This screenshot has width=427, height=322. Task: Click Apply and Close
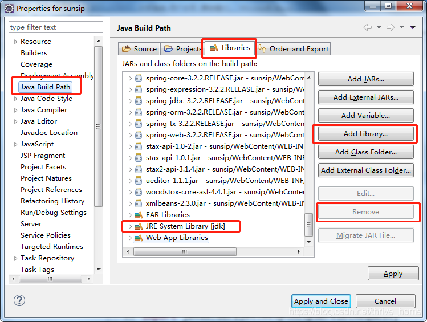click(321, 301)
